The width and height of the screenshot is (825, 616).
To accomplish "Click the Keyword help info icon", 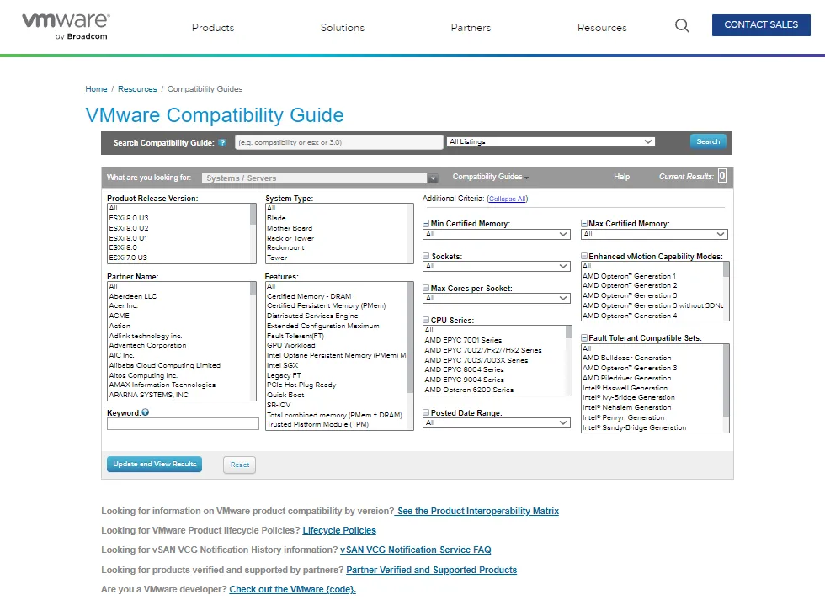I will [145, 413].
